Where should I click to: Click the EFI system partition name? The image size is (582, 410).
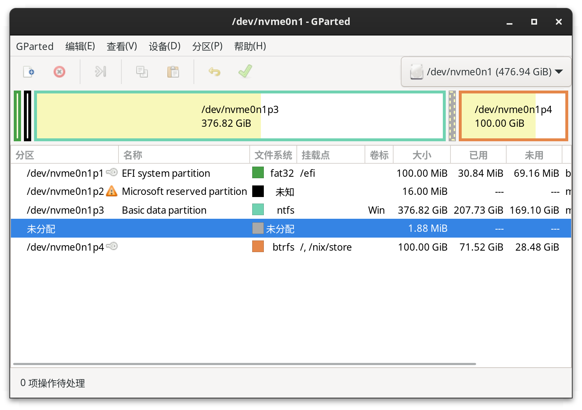point(166,173)
